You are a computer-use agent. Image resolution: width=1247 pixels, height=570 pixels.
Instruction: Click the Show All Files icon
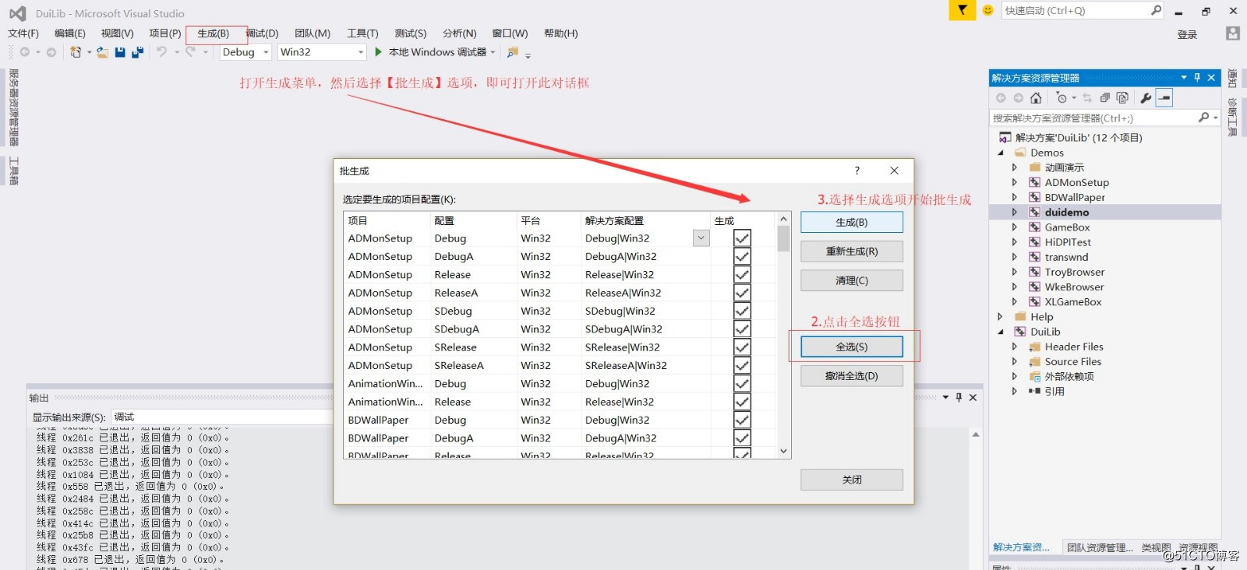[x=1122, y=97]
